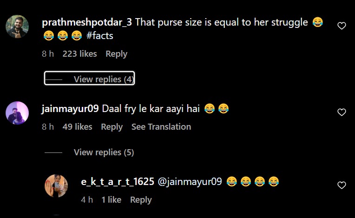Open prathmeshpotdar_3's profile picture
355x218 pixels.
point(17,26)
